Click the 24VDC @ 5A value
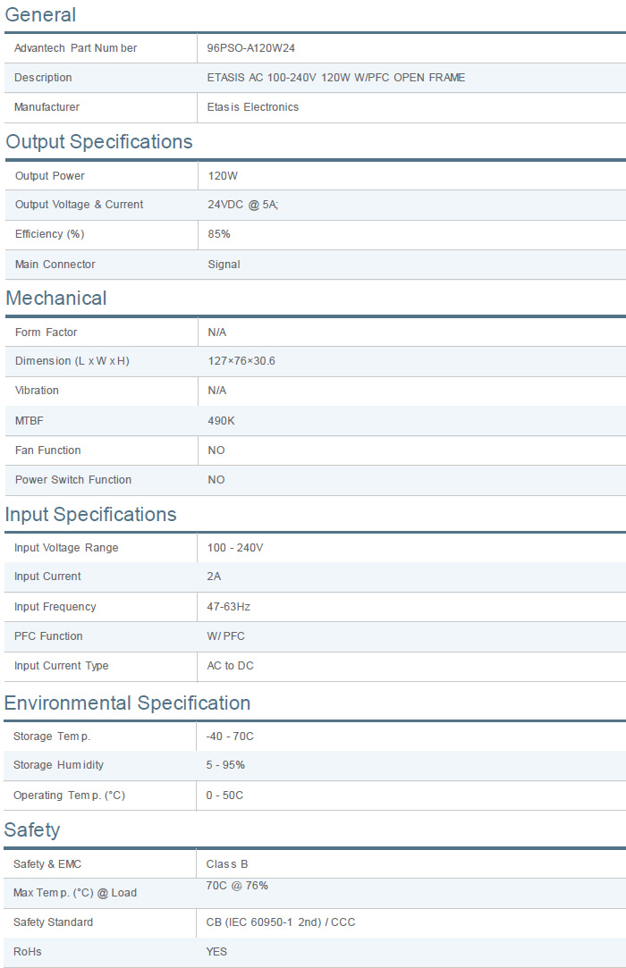Screen dimensions: 626x968 [x=243, y=205]
